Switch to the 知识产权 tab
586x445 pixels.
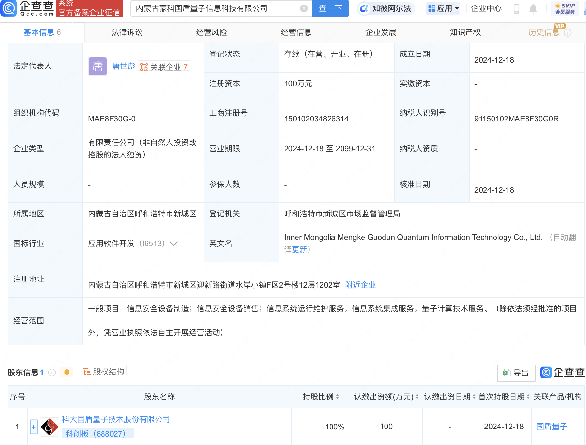(465, 32)
